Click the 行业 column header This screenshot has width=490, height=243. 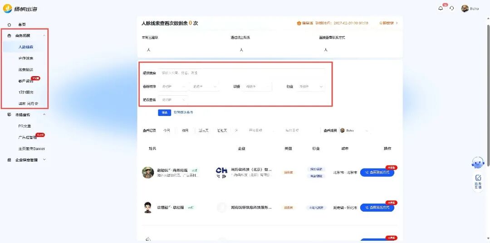(x=316, y=149)
